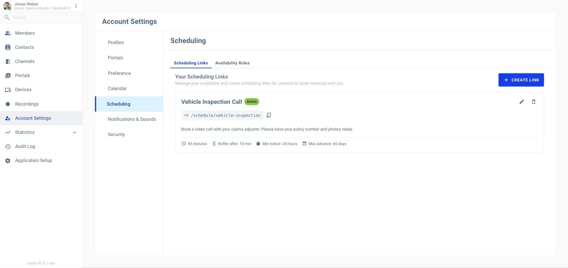
Task: Click the Statistics trend-line icon
Action: (x=8, y=132)
